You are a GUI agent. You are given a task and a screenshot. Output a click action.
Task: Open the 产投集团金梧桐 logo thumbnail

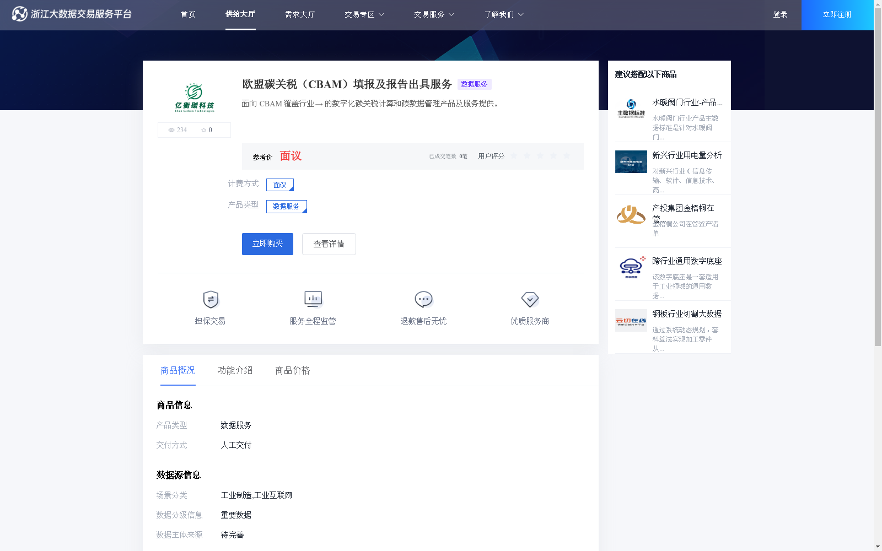pyautogui.click(x=631, y=214)
